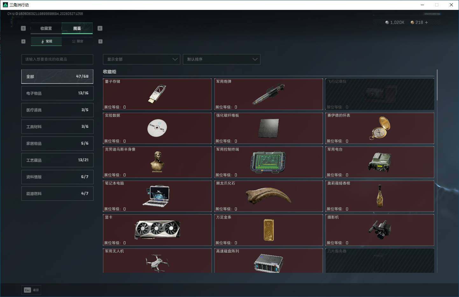
Task: Open the 收藏室 tab
Action: (46, 28)
